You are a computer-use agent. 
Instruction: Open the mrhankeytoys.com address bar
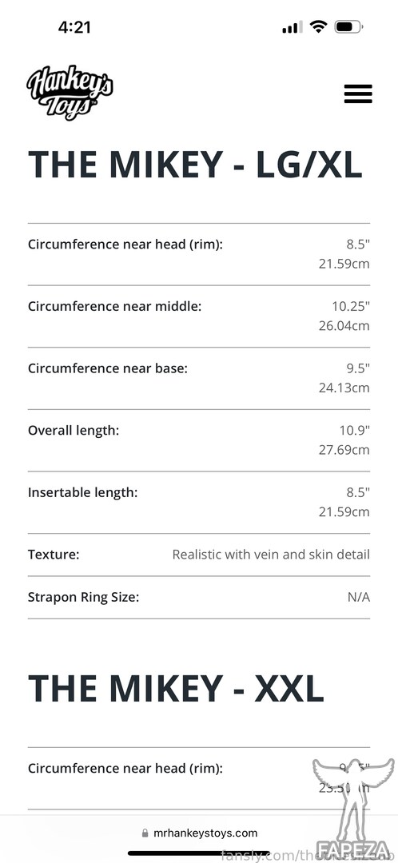click(199, 833)
